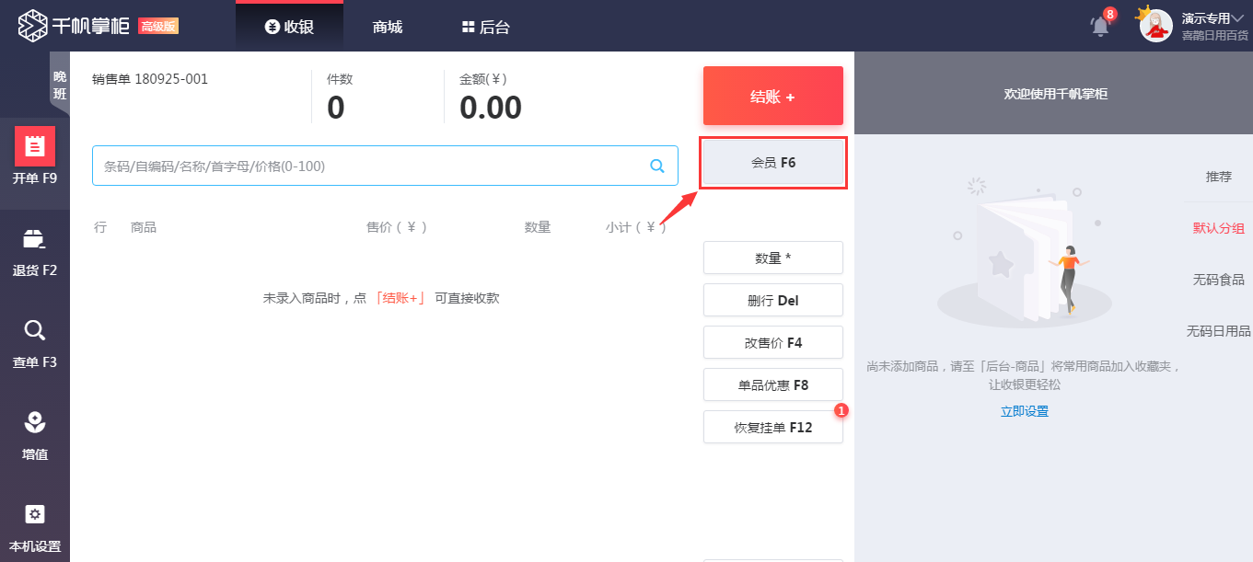Select the highlighted 会员 F6 button
1253x562 pixels.
coord(772,162)
